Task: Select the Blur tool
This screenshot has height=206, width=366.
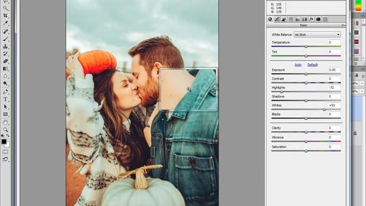Action: click(x=5, y=76)
